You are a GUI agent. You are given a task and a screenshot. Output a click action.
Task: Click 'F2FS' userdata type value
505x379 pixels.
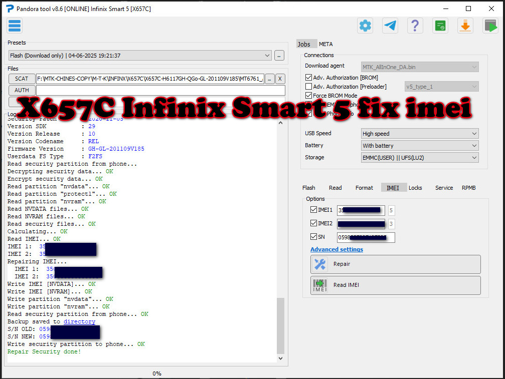click(95, 156)
